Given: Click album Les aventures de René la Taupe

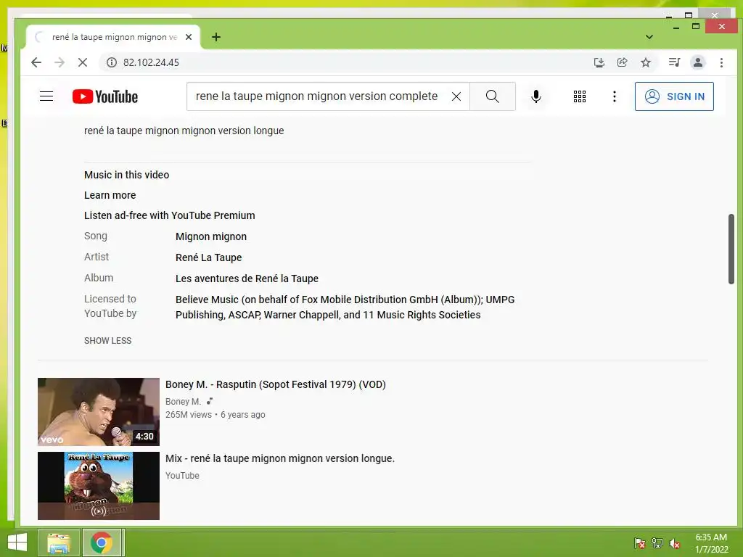Looking at the screenshot, I should click(247, 278).
